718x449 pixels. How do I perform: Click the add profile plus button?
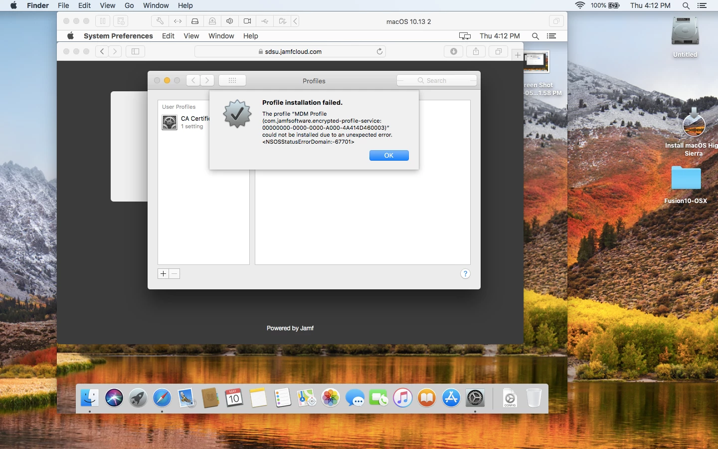[163, 274]
